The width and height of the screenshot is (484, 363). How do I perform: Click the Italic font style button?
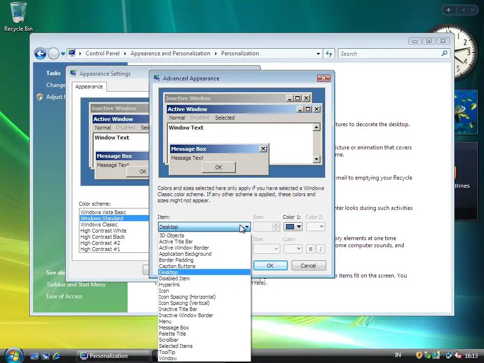pos(321,249)
